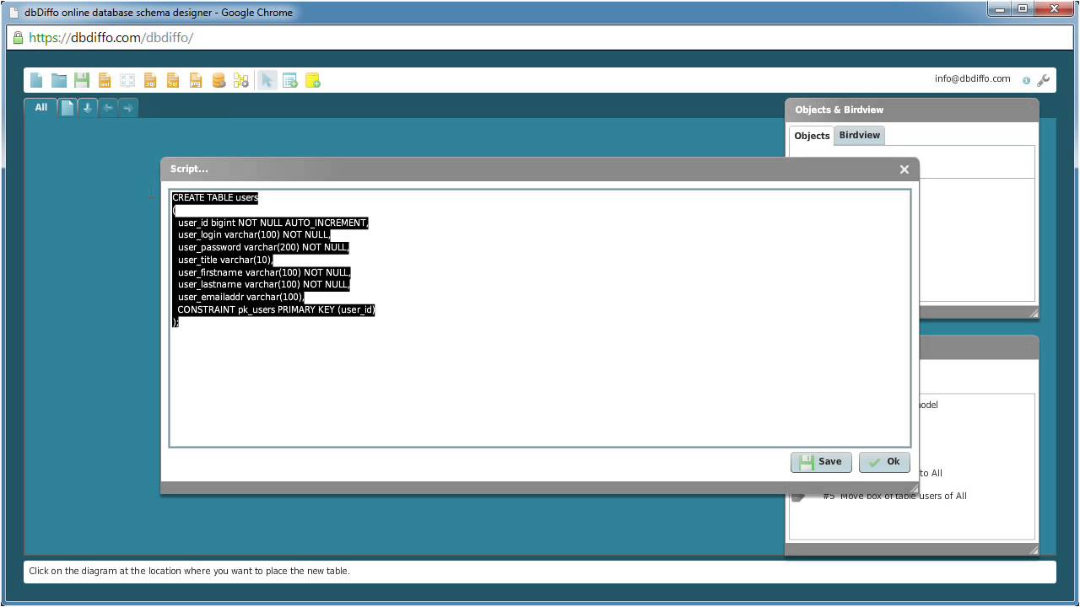Select the add yellow note tool
Image resolution: width=1080 pixels, height=607 pixels.
click(x=313, y=80)
